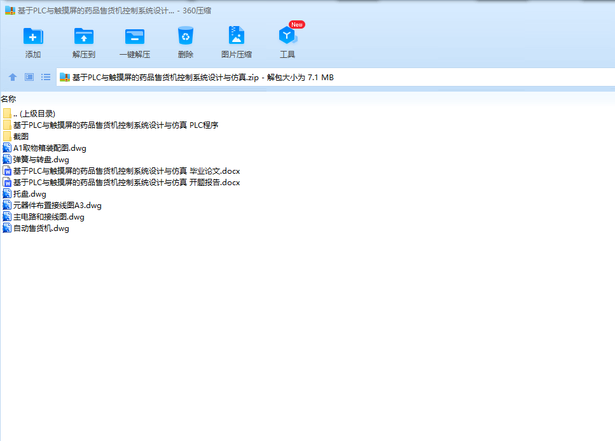Click the 添加 (Add) toolbar icon
This screenshot has height=441, width=615.
coord(33,36)
